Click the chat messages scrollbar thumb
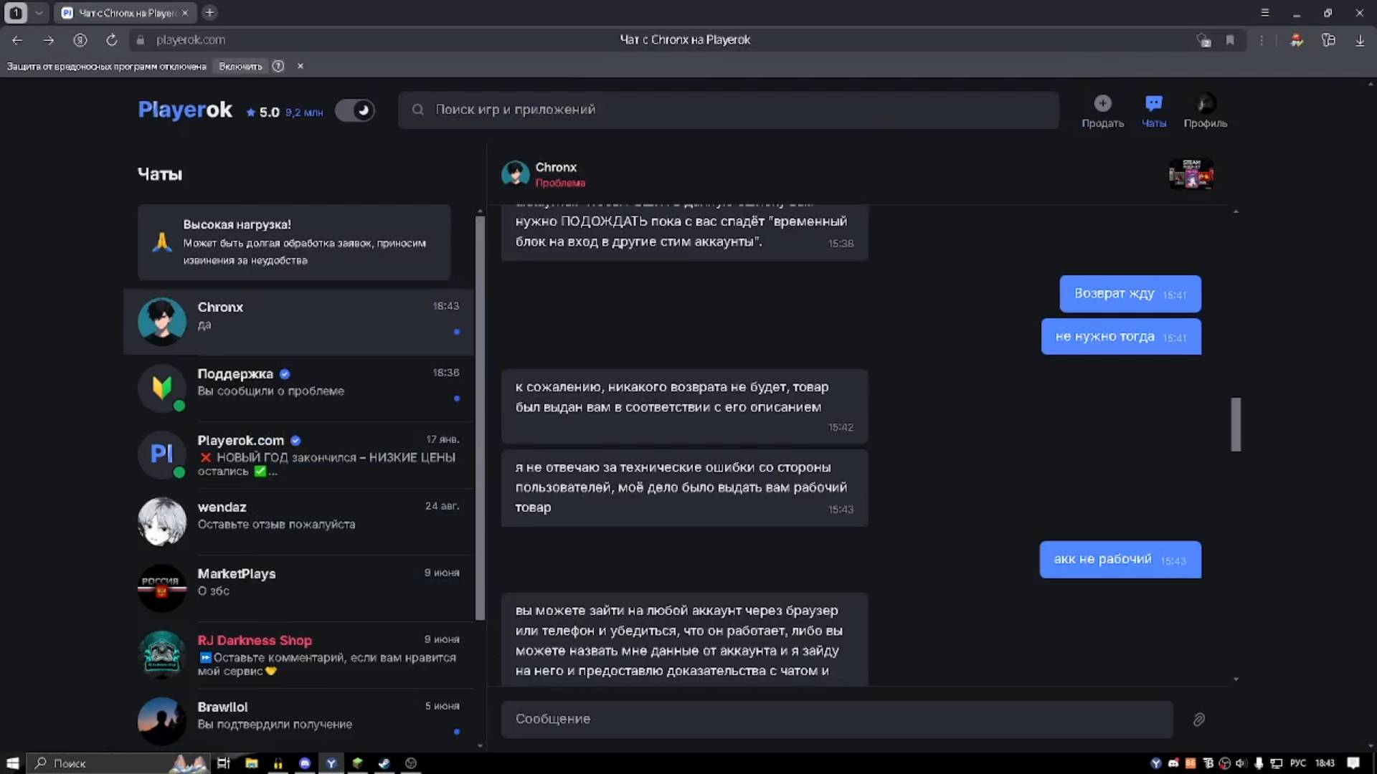Image resolution: width=1377 pixels, height=774 pixels. click(1236, 424)
